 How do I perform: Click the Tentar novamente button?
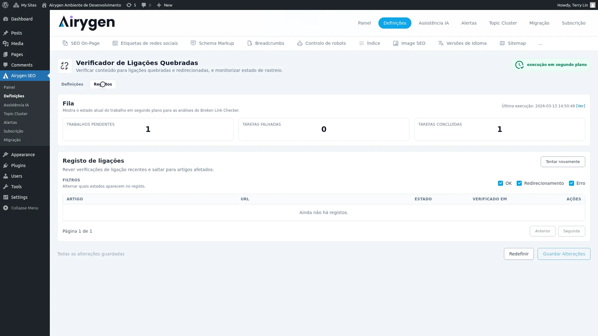click(562, 162)
